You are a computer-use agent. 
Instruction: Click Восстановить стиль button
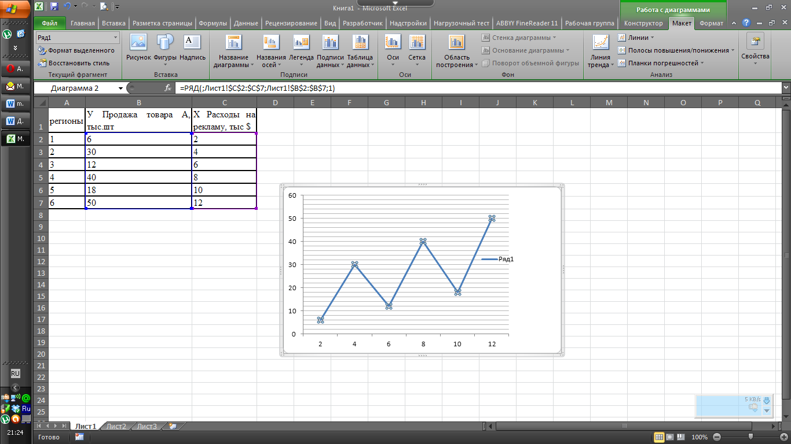click(73, 63)
